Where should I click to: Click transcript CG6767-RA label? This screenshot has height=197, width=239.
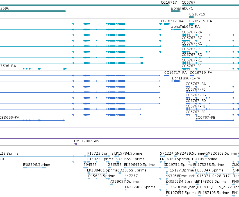tap(192, 32)
